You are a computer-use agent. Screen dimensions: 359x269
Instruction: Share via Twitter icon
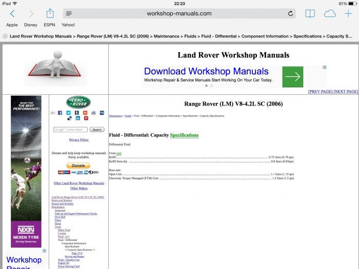tap(68, 113)
